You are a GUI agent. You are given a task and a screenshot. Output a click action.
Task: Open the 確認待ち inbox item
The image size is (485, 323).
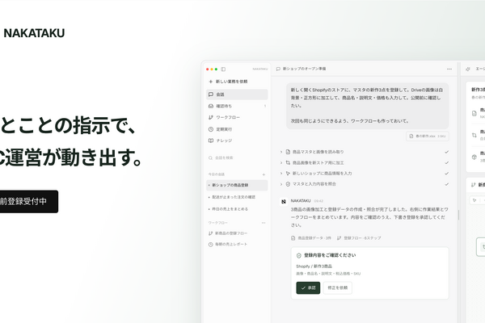click(237, 106)
